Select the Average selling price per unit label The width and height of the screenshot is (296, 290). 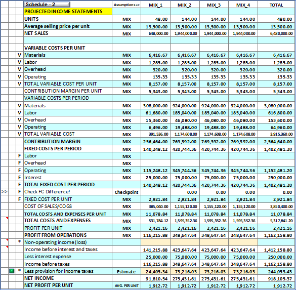[57, 26]
